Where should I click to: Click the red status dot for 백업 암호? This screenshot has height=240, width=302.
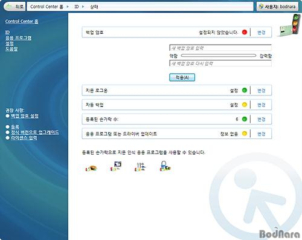245,32
